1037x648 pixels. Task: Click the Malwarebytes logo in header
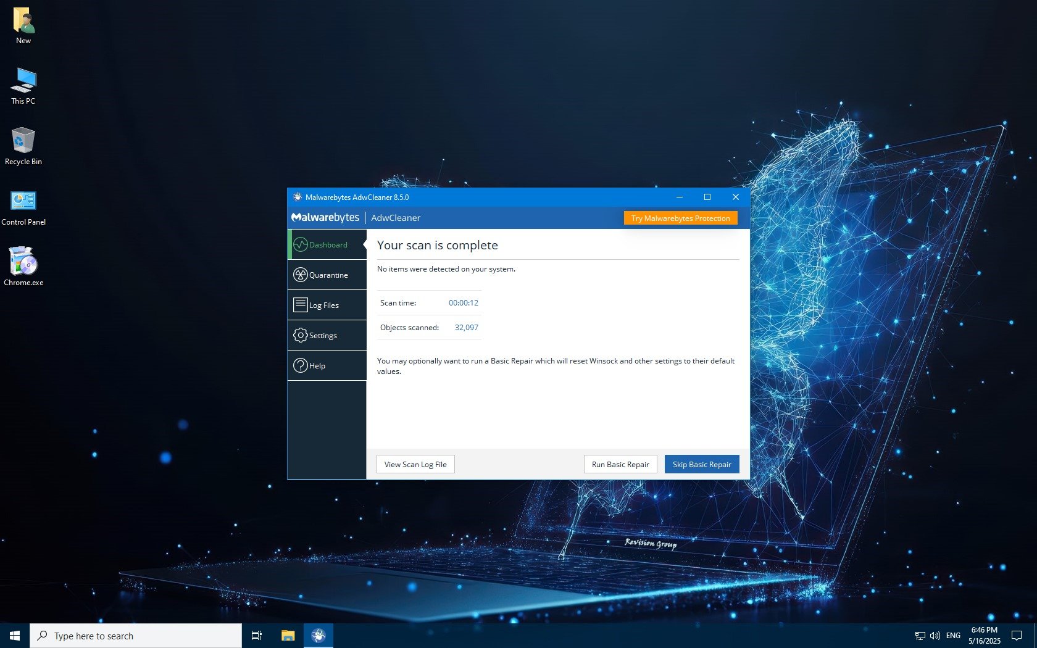click(325, 217)
